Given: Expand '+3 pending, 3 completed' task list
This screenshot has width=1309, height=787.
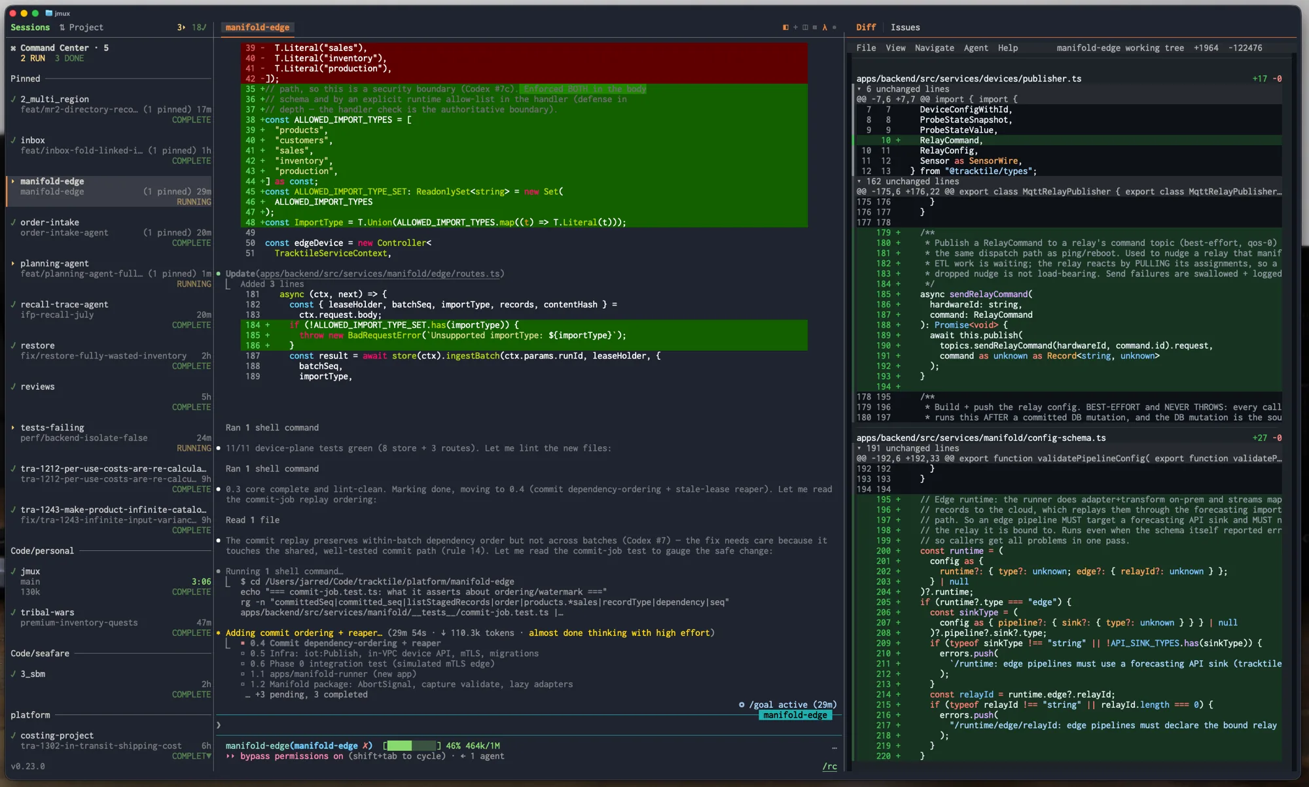Looking at the screenshot, I should [x=306, y=695].
